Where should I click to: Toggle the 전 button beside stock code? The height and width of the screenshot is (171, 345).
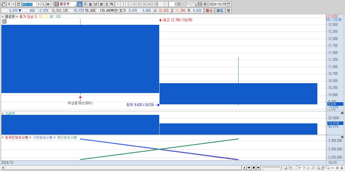pyautogui.click(x=18, y=4)
